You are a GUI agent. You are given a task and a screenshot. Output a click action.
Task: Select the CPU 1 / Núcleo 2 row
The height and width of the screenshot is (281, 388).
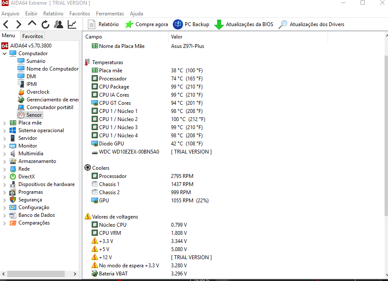coord(148,119)
